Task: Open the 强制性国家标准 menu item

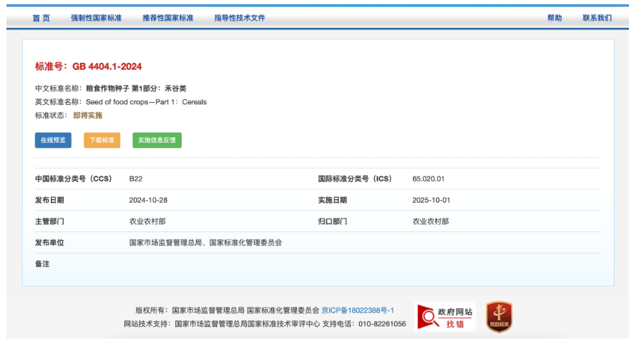Action: [x=96, y=18]
